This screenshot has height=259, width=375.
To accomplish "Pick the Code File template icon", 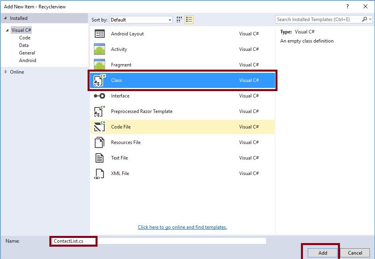I will pyautogui.click(x=100, y=127).
